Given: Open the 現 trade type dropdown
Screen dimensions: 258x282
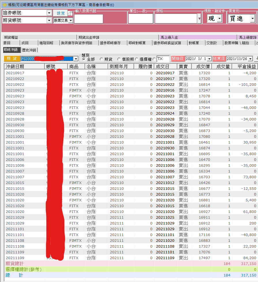Looking at the screenshot, I should point(219,18).
